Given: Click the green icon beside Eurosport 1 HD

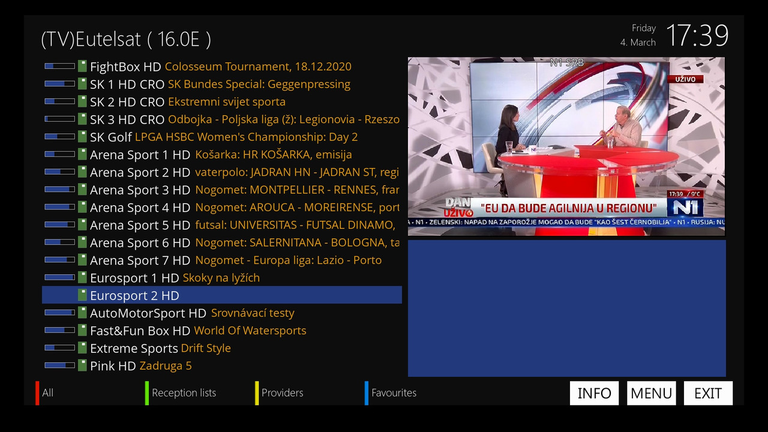Looking at the screenshot, I should click(83, 277).
